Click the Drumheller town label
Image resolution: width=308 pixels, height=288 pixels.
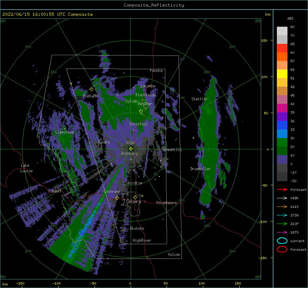(201, 169)
